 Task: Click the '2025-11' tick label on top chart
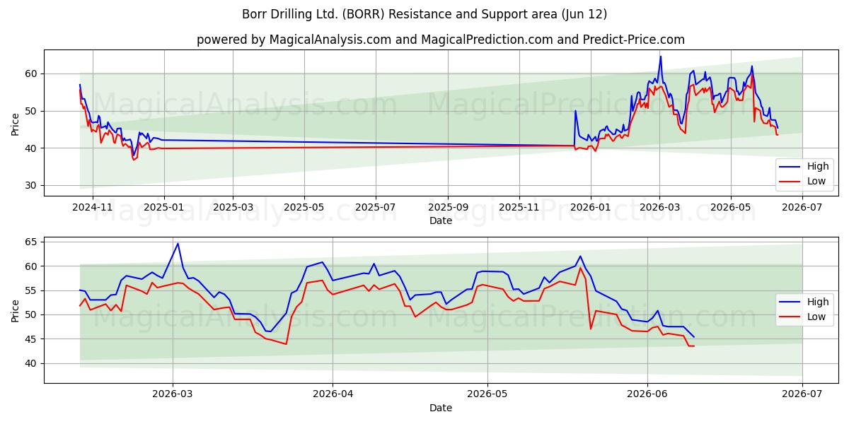click(x=519, y=207)
